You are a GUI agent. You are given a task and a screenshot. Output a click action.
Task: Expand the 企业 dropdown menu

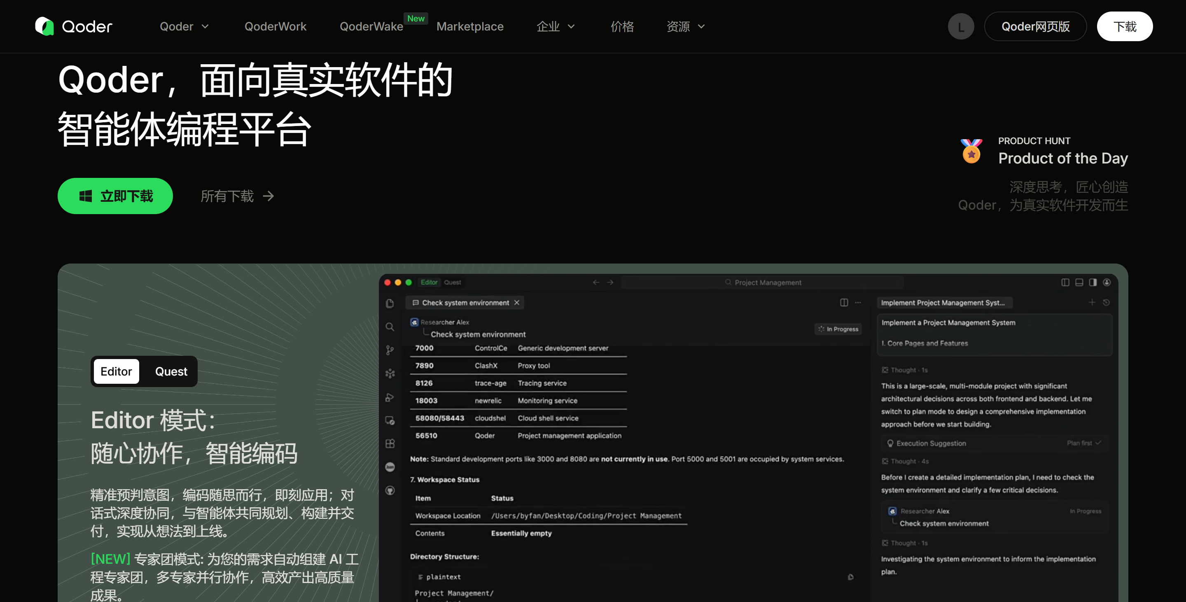click(556, 26)
